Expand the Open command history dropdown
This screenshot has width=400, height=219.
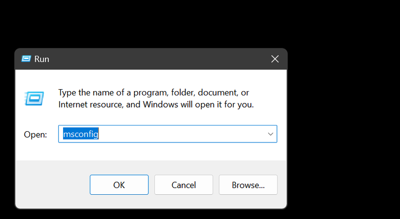(271, 134)
